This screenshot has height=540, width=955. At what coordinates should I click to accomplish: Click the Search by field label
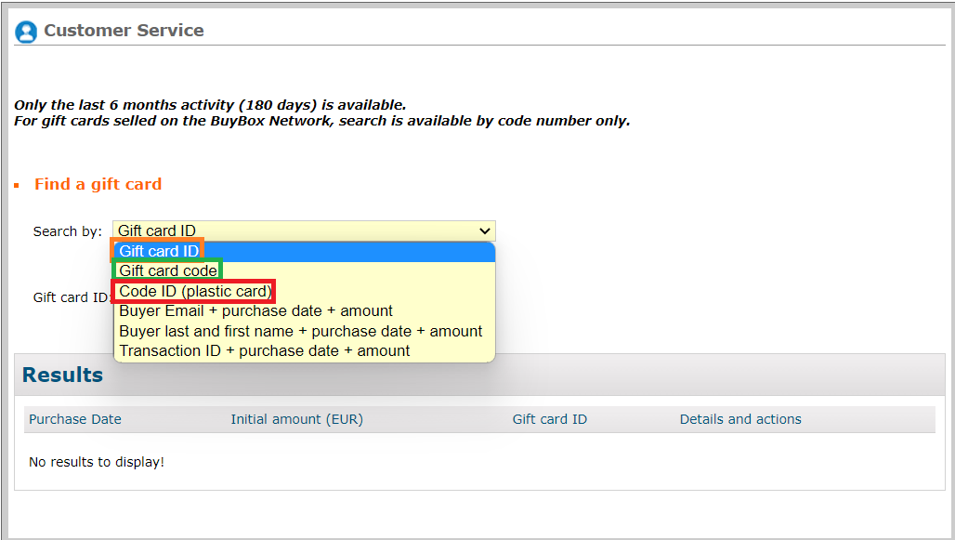click(67, 231)
